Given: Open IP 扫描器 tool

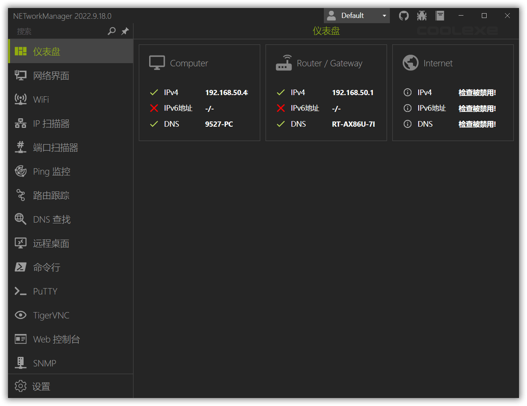Looking at the screenshot, I should (x=70, y=123).
